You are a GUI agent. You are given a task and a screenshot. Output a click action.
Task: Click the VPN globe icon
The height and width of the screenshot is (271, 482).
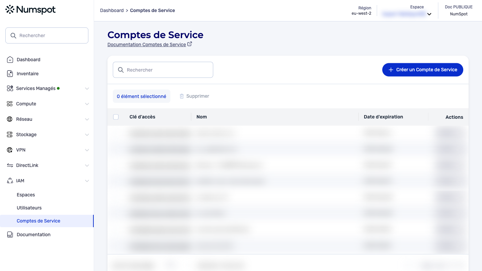[x=10, y=150]
